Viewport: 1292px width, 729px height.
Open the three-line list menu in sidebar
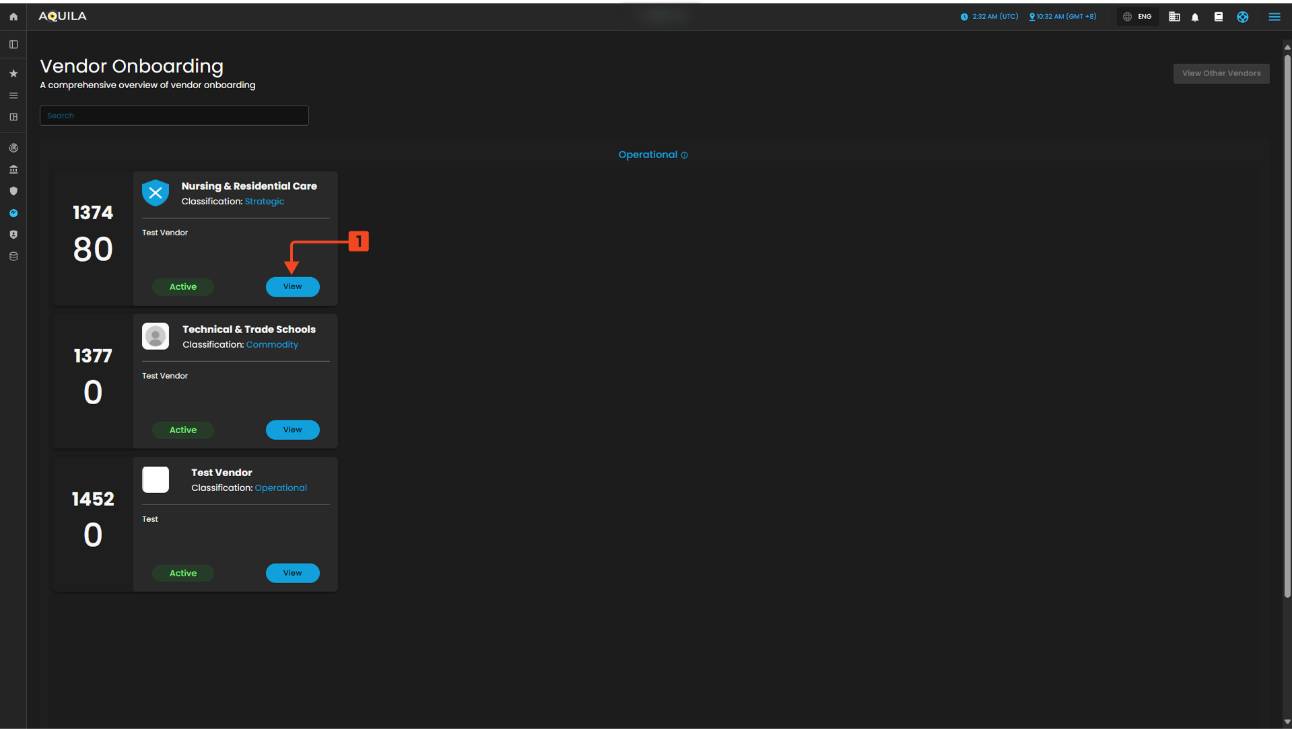13,95
